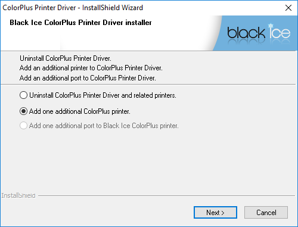This screenshot has height=227, width=298.
Task: Click the InstallShield branding text
Action: tap(18, 195)
